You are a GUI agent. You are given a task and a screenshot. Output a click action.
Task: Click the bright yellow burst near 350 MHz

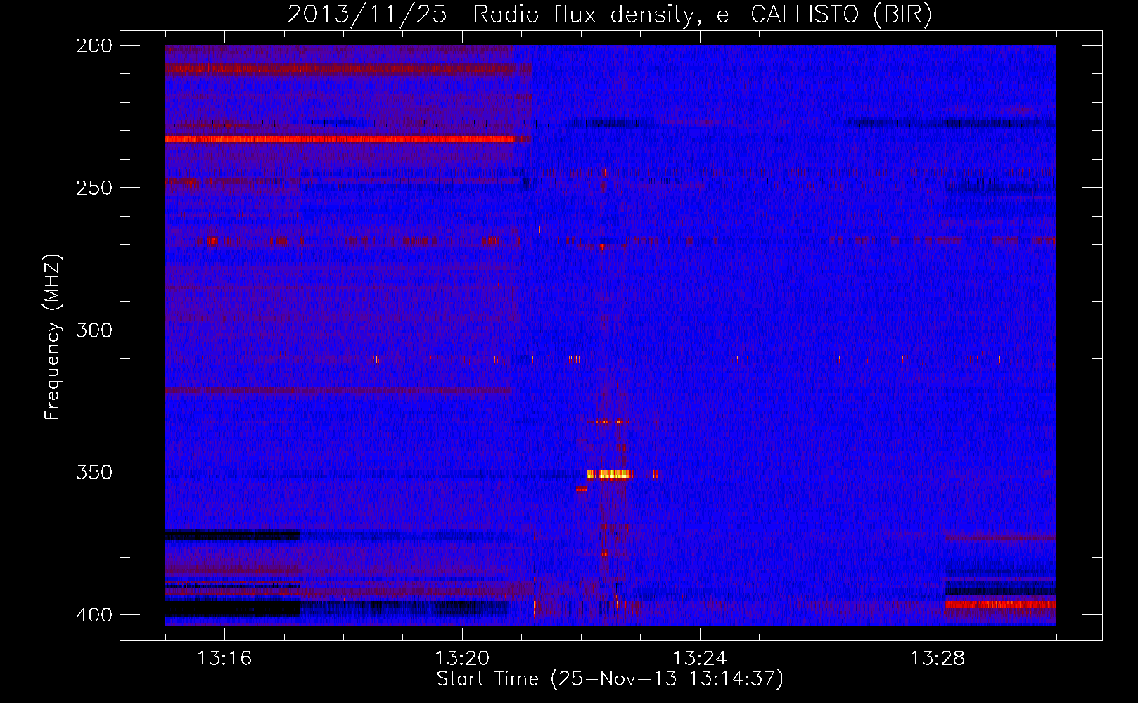[609, 475]
